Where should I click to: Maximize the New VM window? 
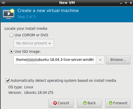click(126, 3)
